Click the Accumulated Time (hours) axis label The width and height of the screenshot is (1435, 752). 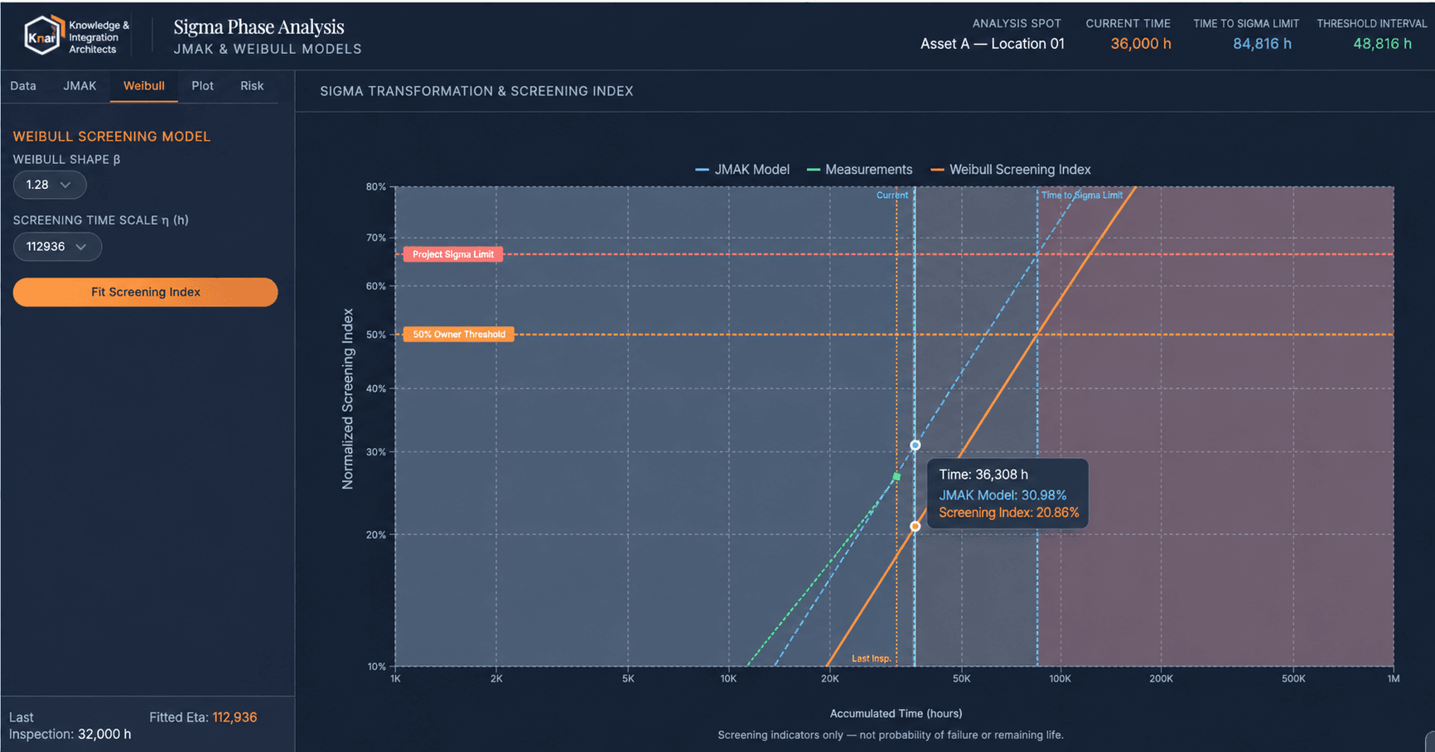(x=896, y=713)
